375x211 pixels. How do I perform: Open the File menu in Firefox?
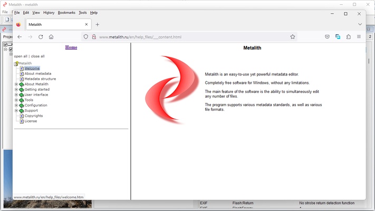click(17, 13)
